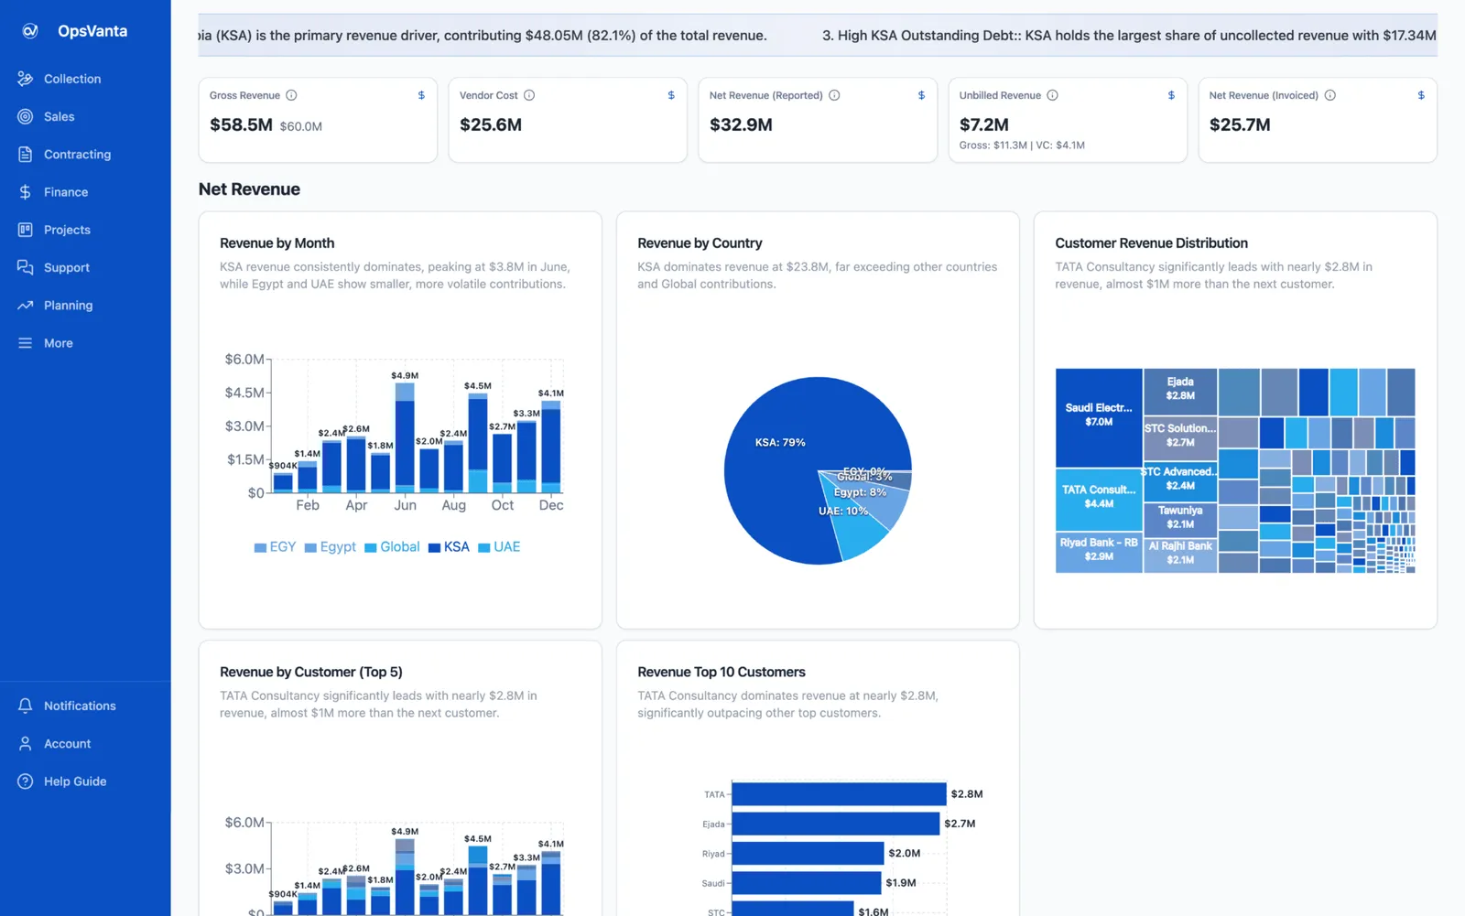Click June $4.9M bar in Revenue by Month
Image resolution: width=1465 pixels, height=916 pixels.
[x=405, y=437]
